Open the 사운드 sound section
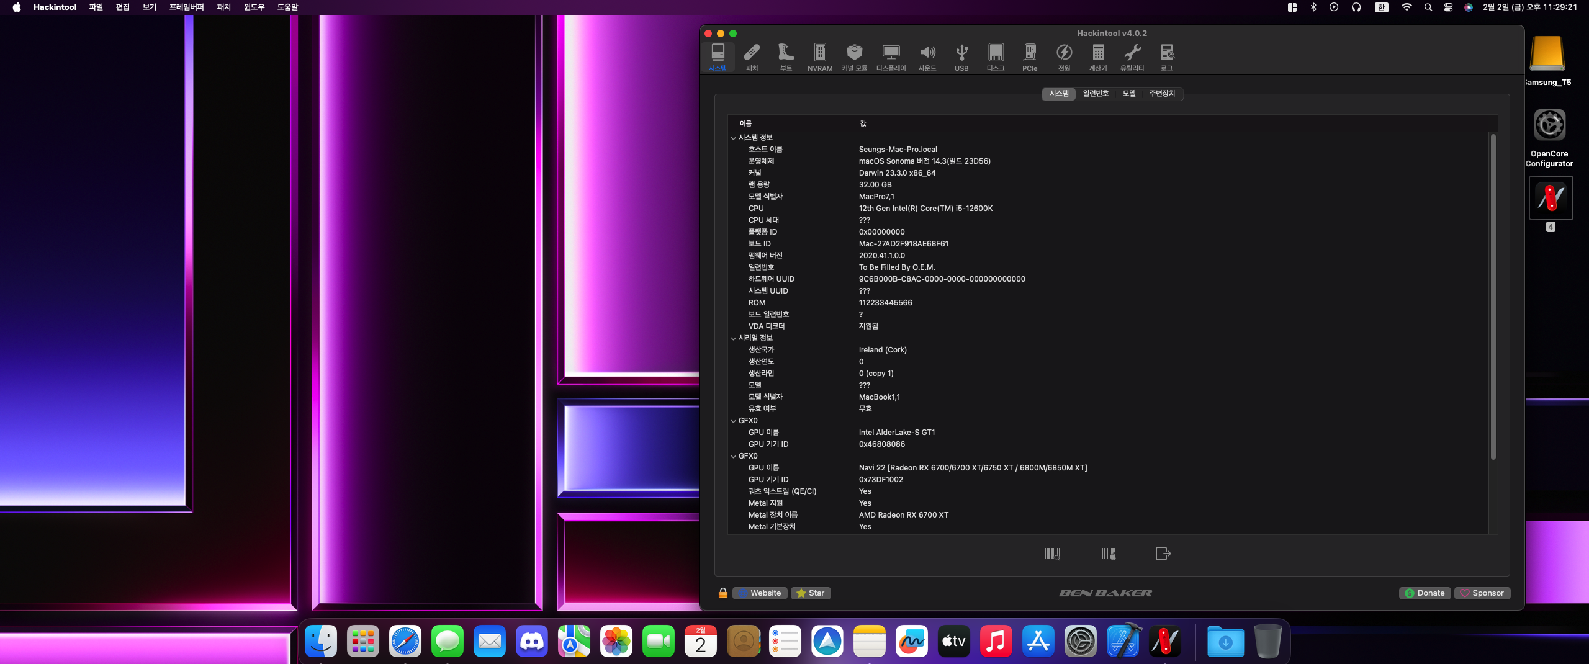 click(927, 57)
